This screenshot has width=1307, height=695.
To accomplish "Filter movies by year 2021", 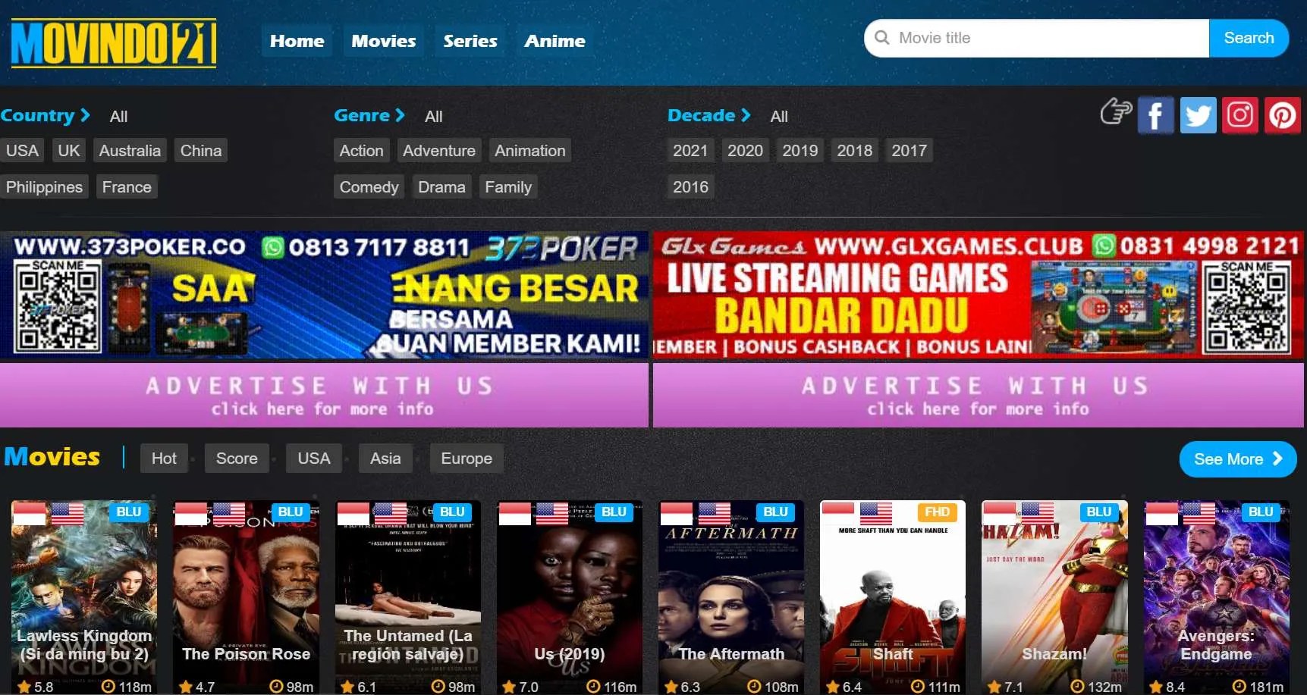I will click(690, 151).
